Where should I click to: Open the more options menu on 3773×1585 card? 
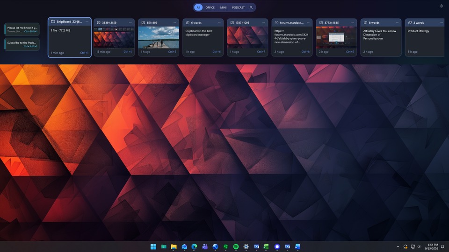coord(353,22)
